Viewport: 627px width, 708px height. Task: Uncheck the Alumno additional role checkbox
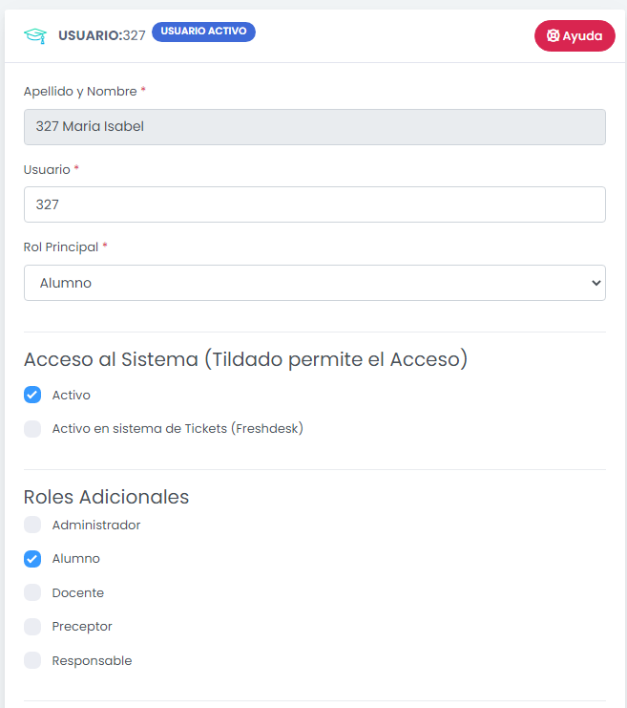[32, 559]
